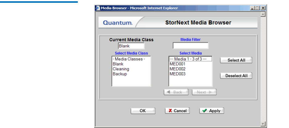This screenshot has height=128, width=289.
Task: Click the Select All button
Action: (236, 60)
